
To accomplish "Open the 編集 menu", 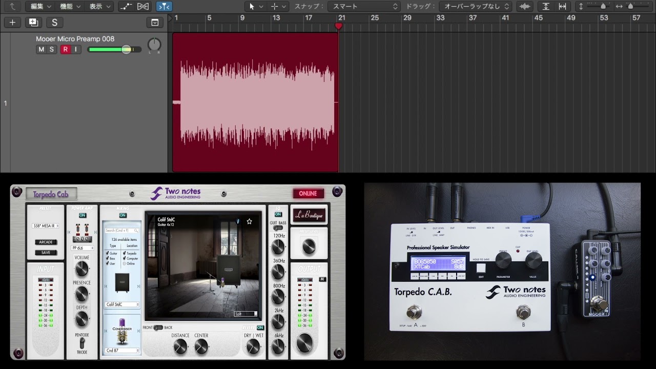I will pos(41,6).
